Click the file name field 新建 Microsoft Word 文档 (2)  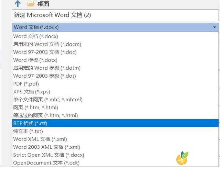pyautogui.click(x=115, y=15)
